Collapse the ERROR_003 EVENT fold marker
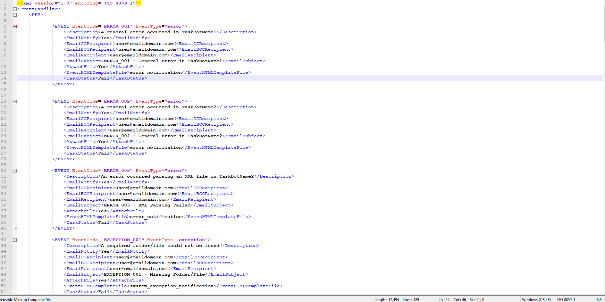The image size is (605, 302). coord(15,171)
